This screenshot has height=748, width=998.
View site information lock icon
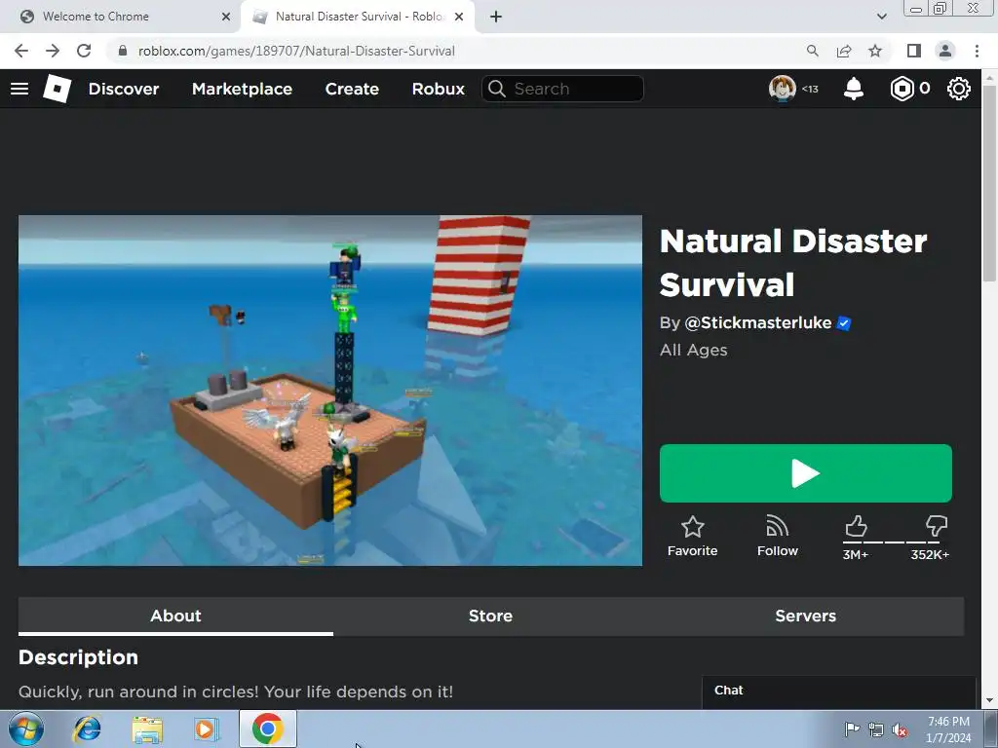(x=123, y=51)
